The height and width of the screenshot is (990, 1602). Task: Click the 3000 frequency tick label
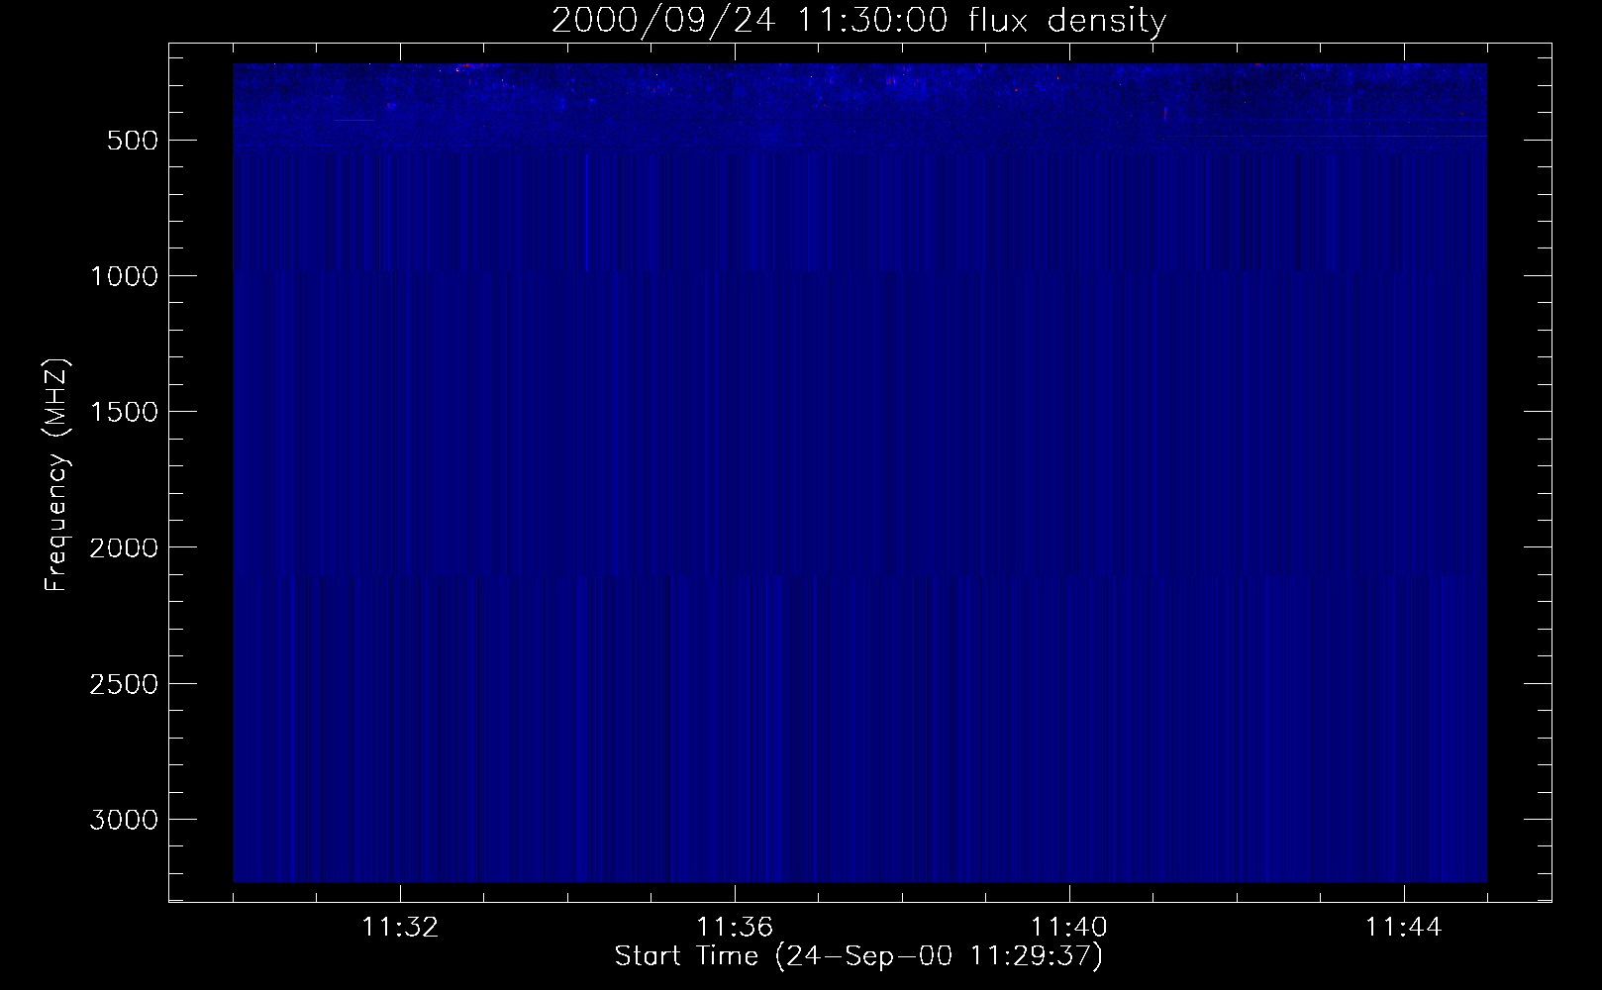coord(124,820)
